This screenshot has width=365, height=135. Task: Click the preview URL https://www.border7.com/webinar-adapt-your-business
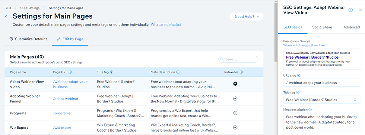[x=318, y=53]
